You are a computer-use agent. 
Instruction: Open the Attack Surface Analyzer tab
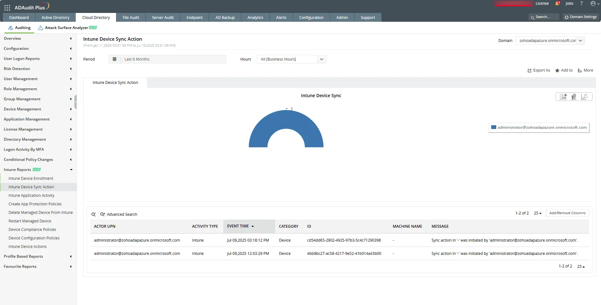point(67,28)
